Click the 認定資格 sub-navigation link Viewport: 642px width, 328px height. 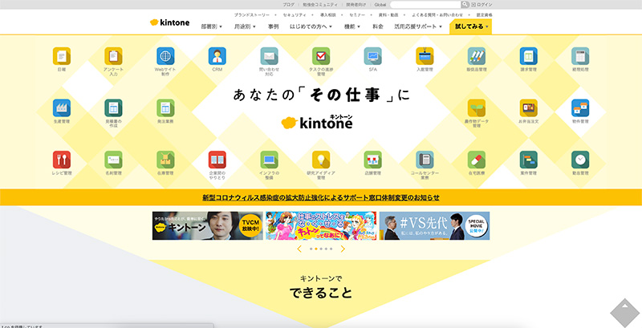point(484,14)
